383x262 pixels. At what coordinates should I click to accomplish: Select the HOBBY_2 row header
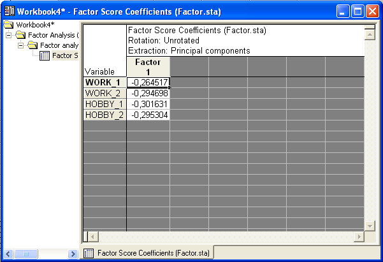105,115
